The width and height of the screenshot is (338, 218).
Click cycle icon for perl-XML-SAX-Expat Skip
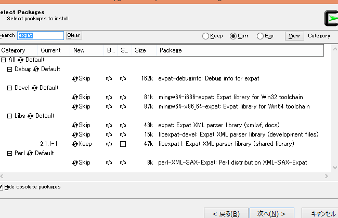point(75,162)
